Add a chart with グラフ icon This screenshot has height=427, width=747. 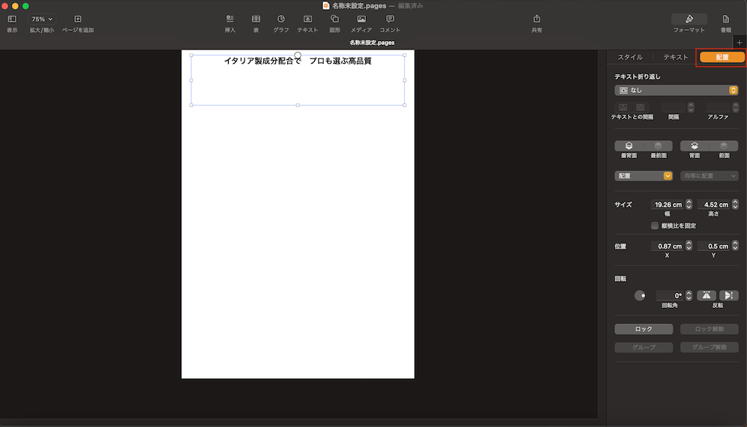281,19
